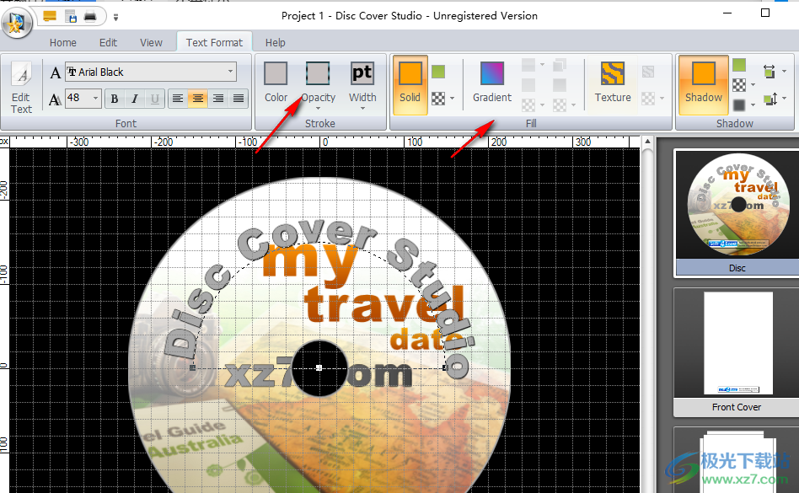Click the disabled texture picker icon
This screenshot has height=493, width=799.
[648, 72]
